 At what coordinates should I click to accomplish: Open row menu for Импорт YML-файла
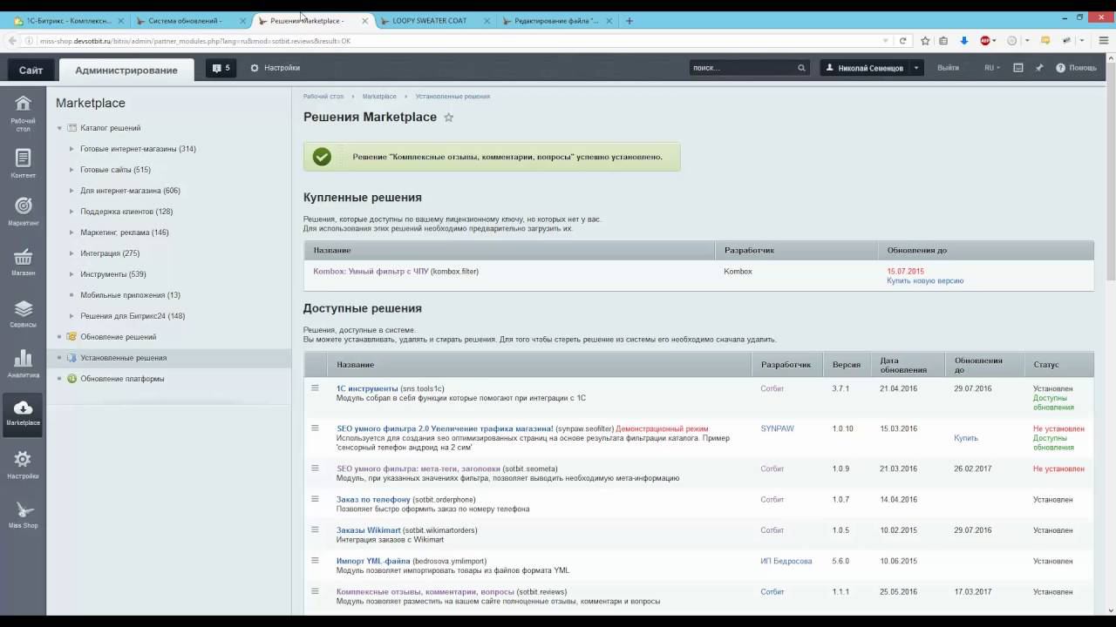pos(315,560)
